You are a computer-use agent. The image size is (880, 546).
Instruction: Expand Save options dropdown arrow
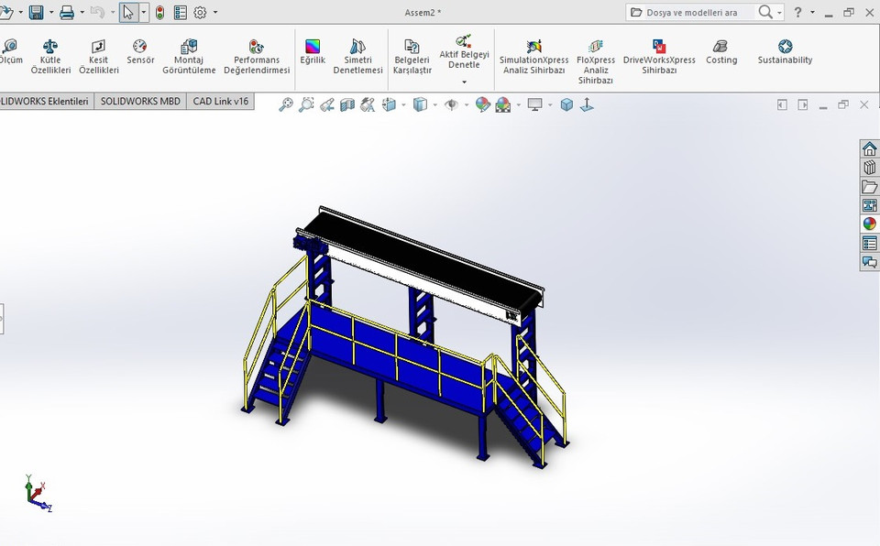coord(51,12)
